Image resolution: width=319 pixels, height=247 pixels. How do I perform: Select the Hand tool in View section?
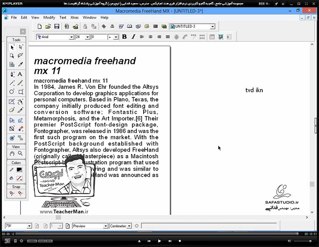[x=12, y=154]
